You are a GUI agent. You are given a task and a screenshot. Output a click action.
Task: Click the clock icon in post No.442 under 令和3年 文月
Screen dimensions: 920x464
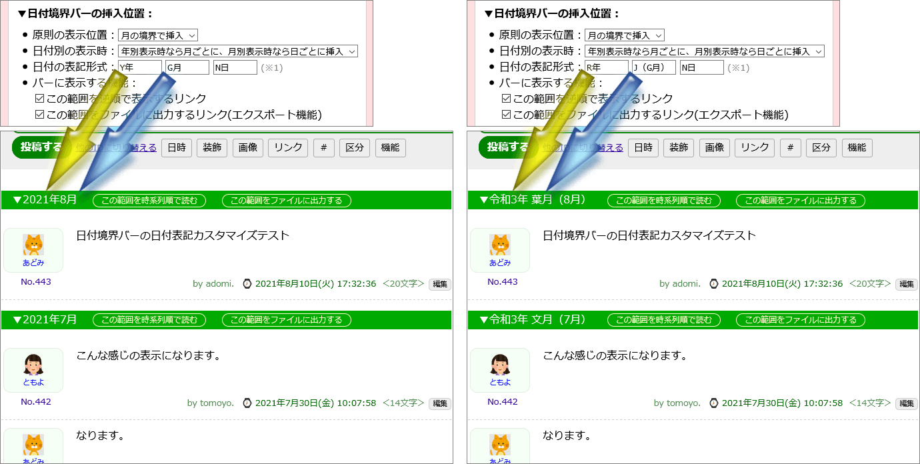pos(714,403)
